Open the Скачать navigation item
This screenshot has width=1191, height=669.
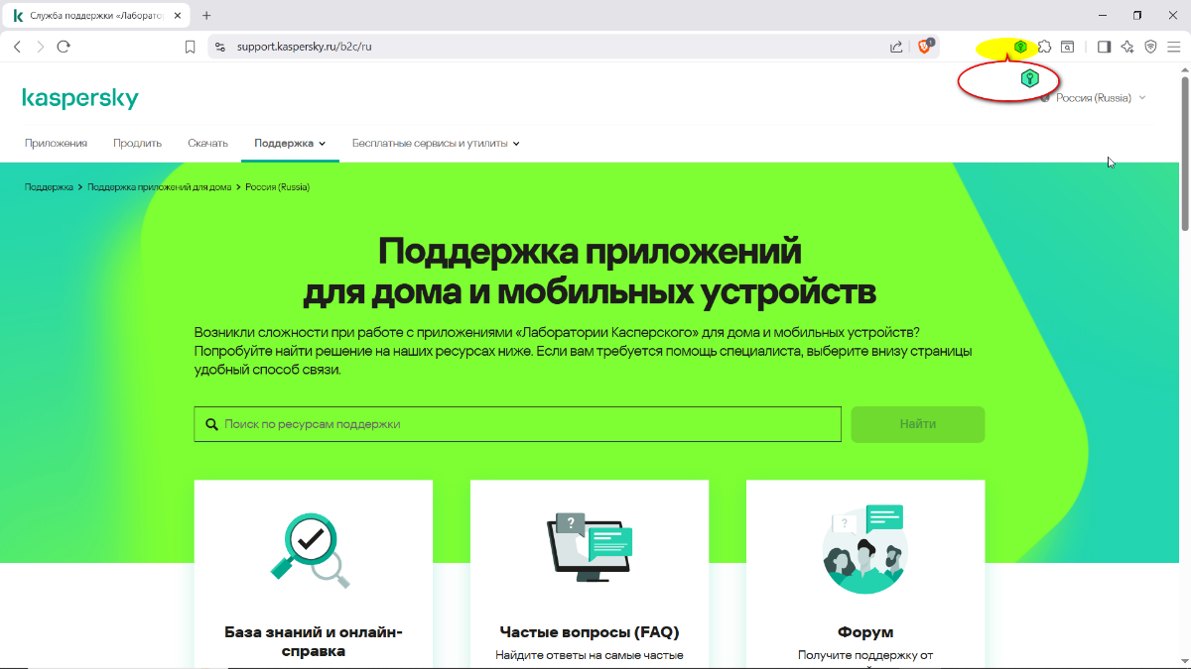pyautogui.click(x=207, y=143)
